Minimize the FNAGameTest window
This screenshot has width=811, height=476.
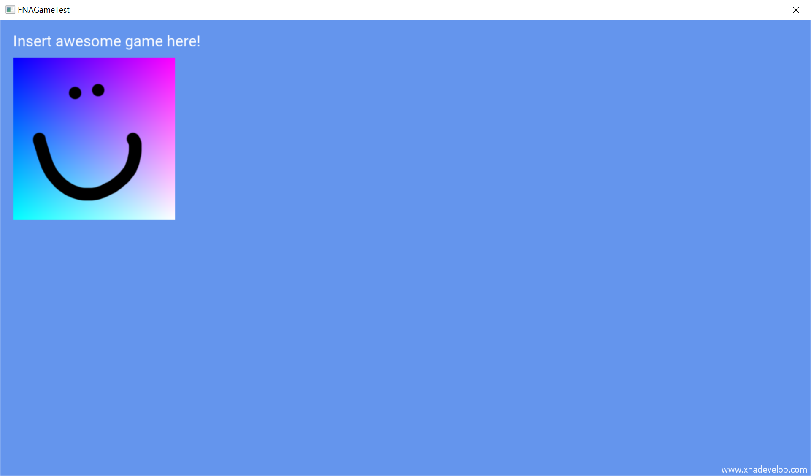click(737, 10)
